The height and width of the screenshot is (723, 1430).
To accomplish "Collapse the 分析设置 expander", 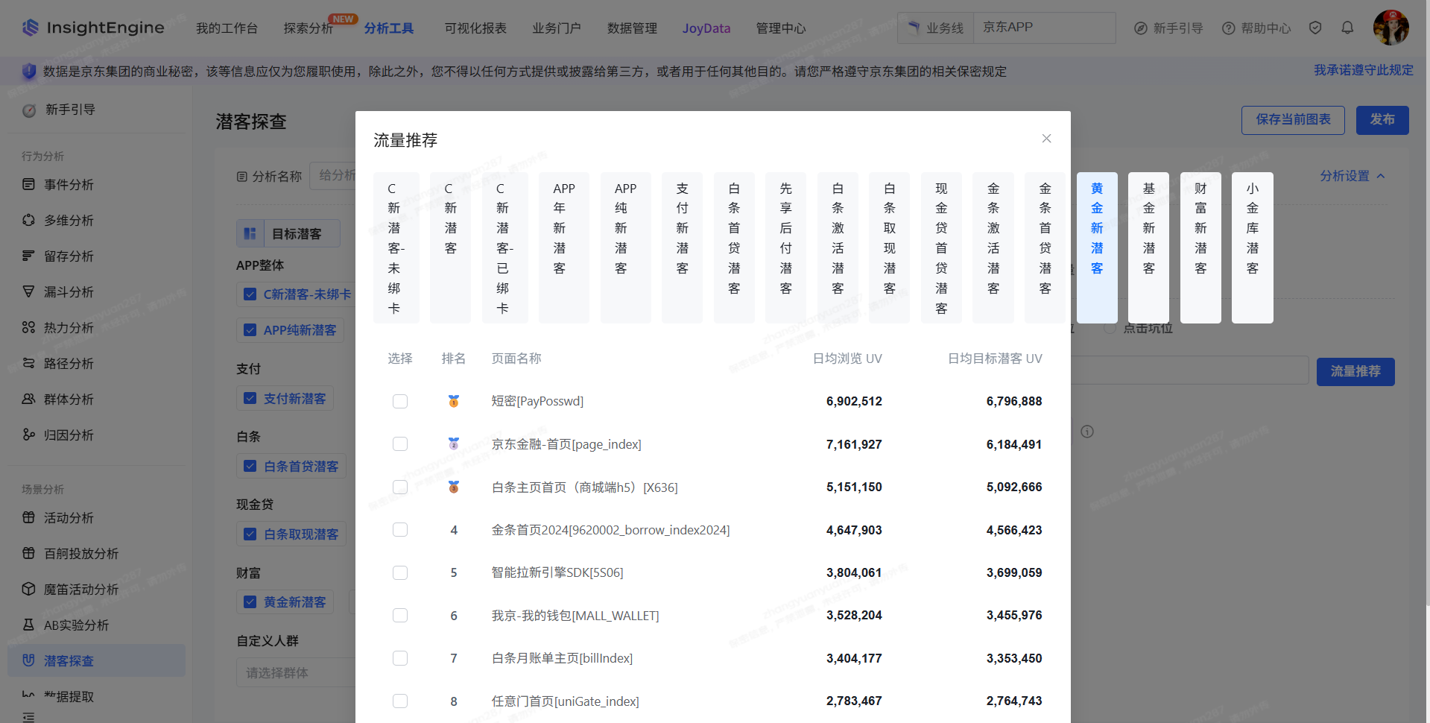I will pos(1352,176).
